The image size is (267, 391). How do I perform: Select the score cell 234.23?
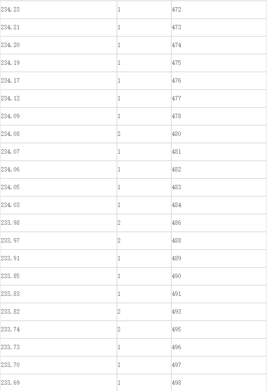coord(59,9)
